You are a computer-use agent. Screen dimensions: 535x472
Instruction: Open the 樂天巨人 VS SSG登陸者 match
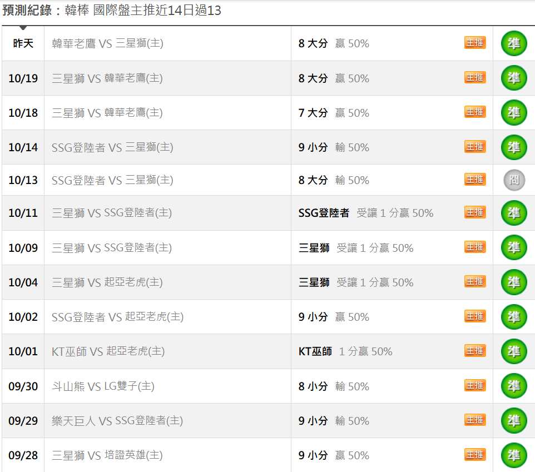click(117, 421)
